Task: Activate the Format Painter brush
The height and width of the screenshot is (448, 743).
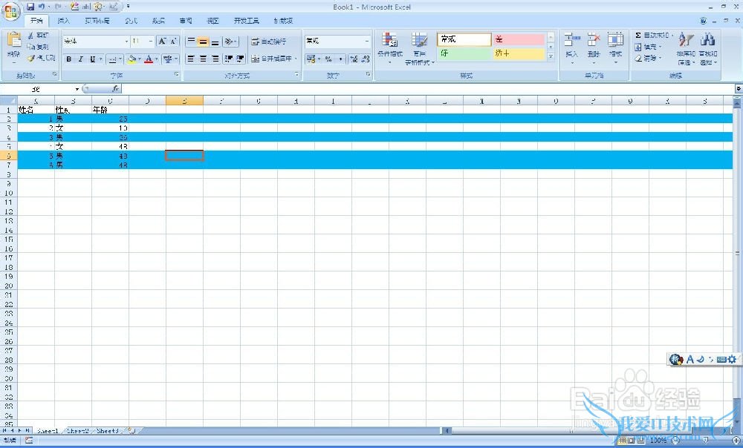Action: coord(41,58)
